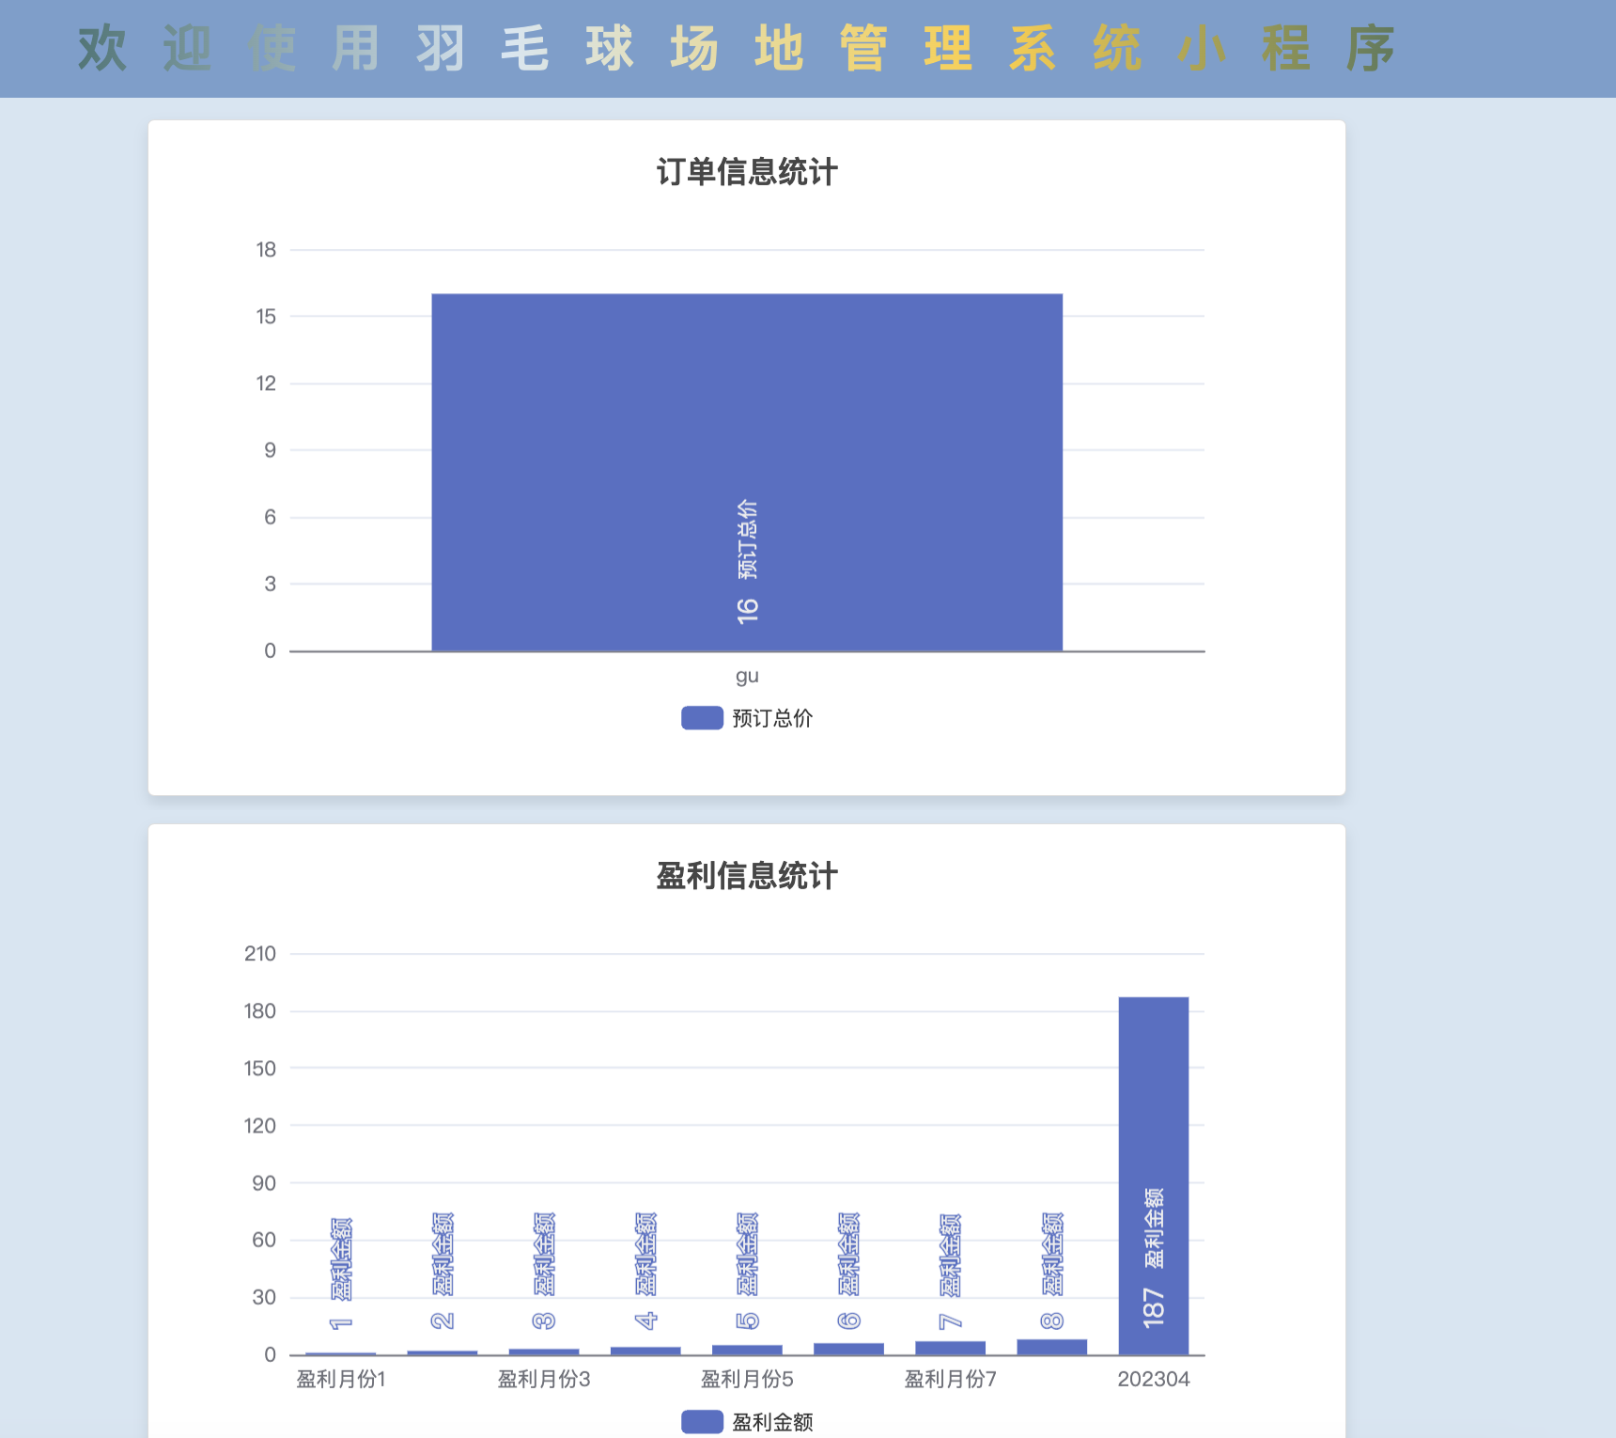The width and height of the screenshot is (1616, 1438).
Task: Click the 预订总价 legend label
Action: coord(772,718)
